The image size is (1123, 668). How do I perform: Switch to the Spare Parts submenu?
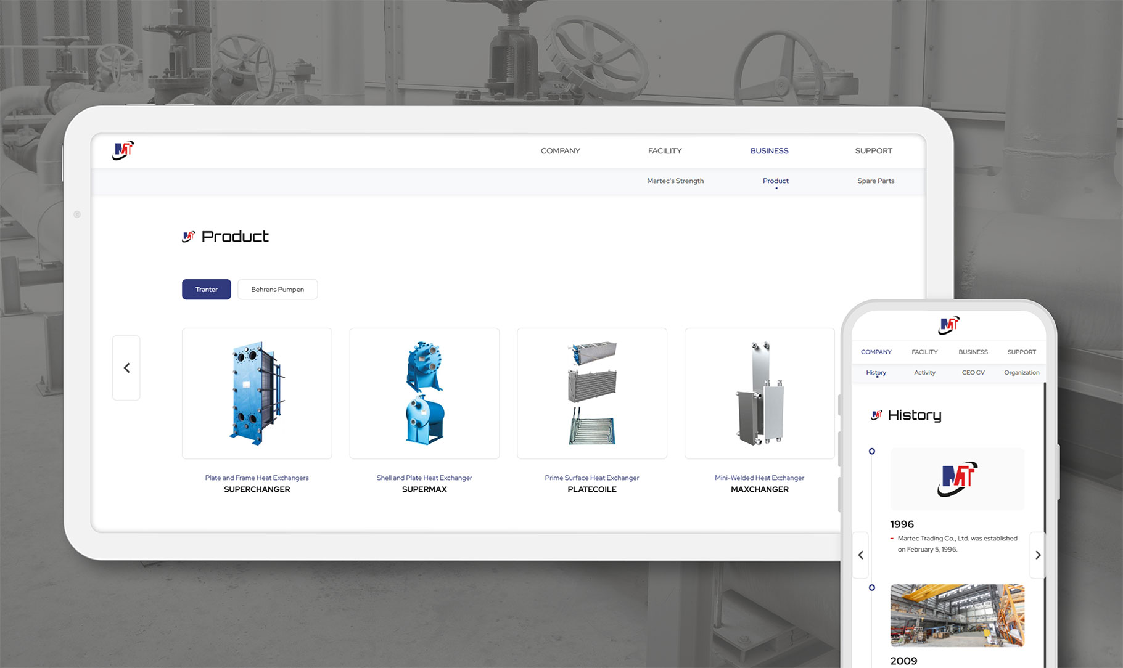pos(875,181)
